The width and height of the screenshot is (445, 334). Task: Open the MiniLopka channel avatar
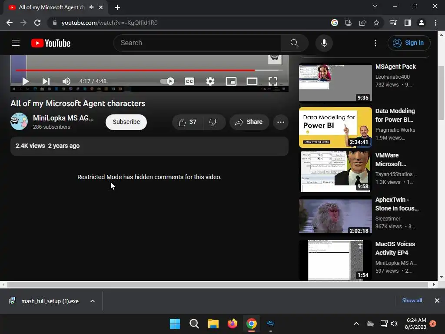coord(19,121)
